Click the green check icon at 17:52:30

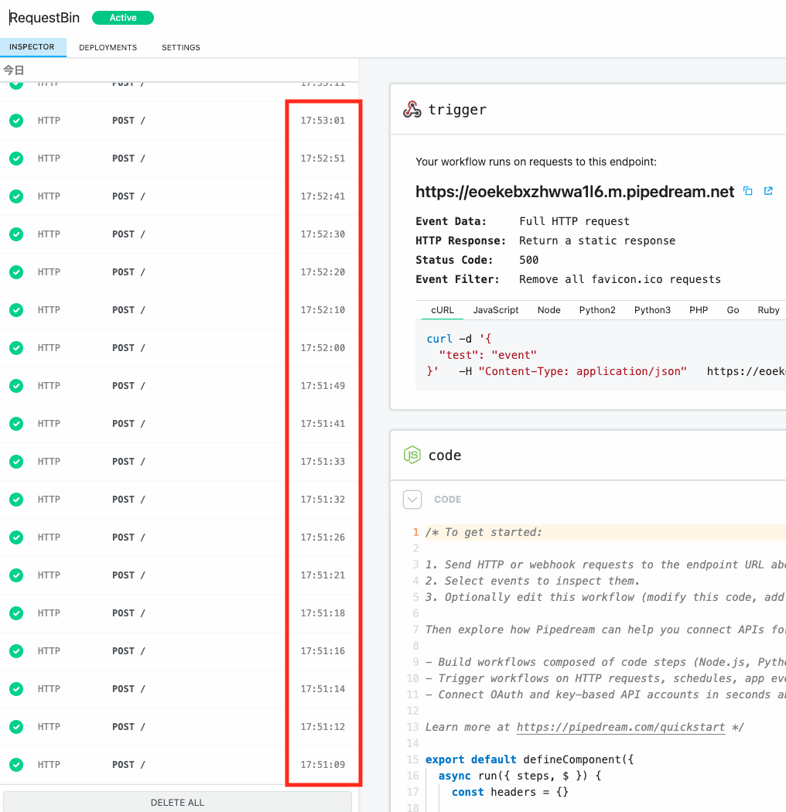(16, 234)
